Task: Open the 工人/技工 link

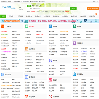Action: point(52,43)
